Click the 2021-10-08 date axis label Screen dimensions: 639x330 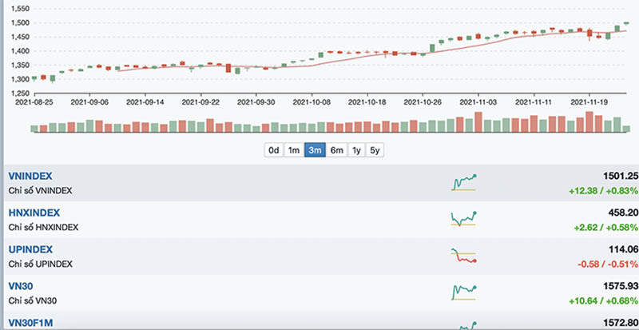tap(312, 102)
